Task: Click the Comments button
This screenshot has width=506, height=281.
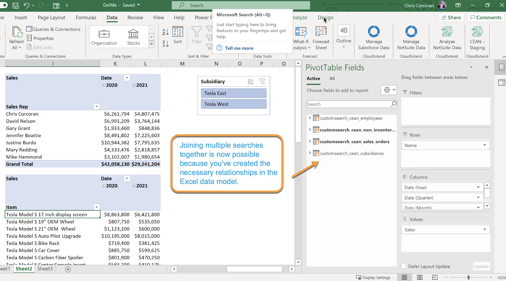Action: 486,17
